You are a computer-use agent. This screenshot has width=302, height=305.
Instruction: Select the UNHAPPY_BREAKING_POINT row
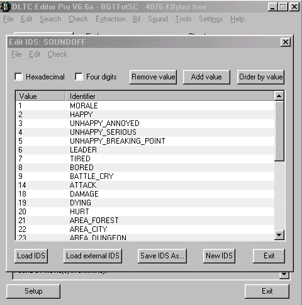(145, 141)
